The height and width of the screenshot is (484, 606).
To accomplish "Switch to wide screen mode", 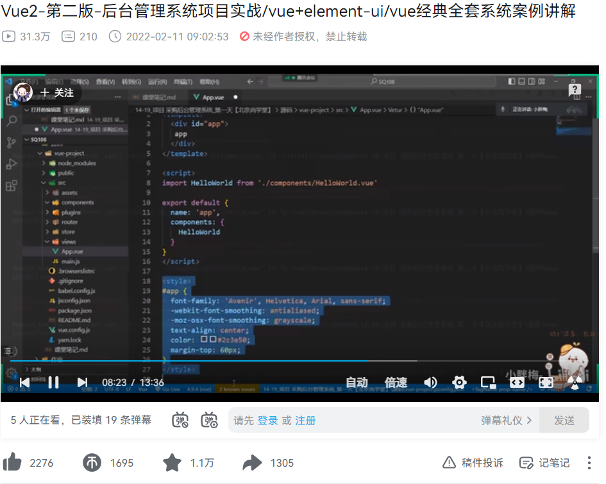I will coord(517,383).
